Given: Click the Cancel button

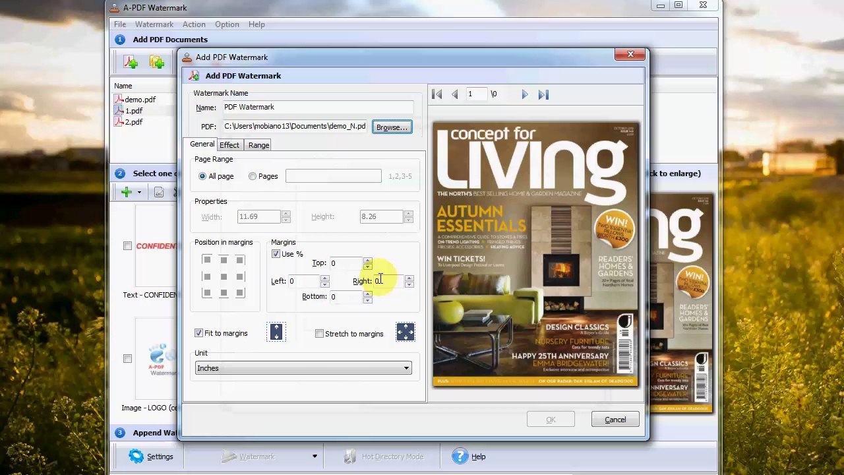Looking at the screenshot, I should (x=615, y=420).
